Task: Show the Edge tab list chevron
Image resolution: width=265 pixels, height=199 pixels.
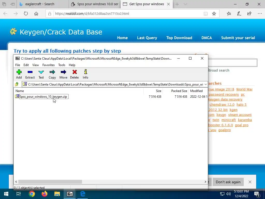Action: click(x=185, y=4)
